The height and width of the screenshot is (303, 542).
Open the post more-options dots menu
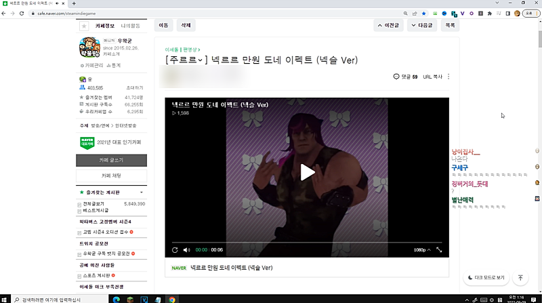(449, 77)
